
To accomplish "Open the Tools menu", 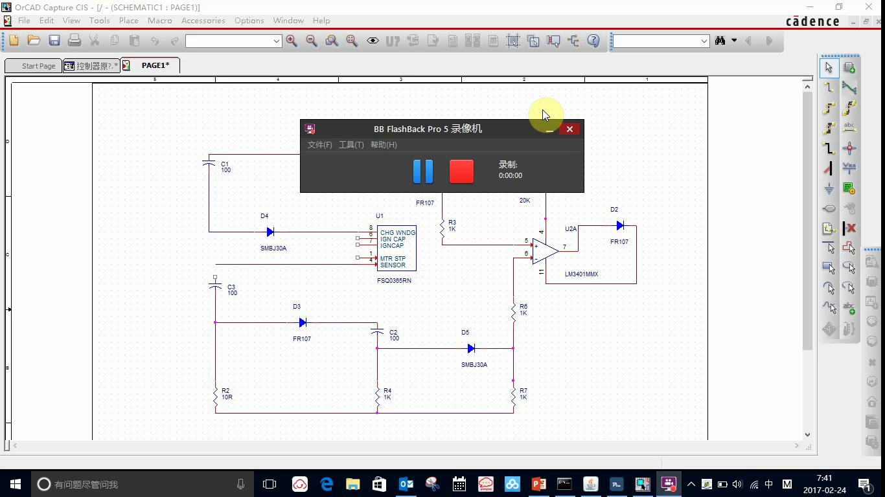I will pyautogui.click(x=99, y=21).
